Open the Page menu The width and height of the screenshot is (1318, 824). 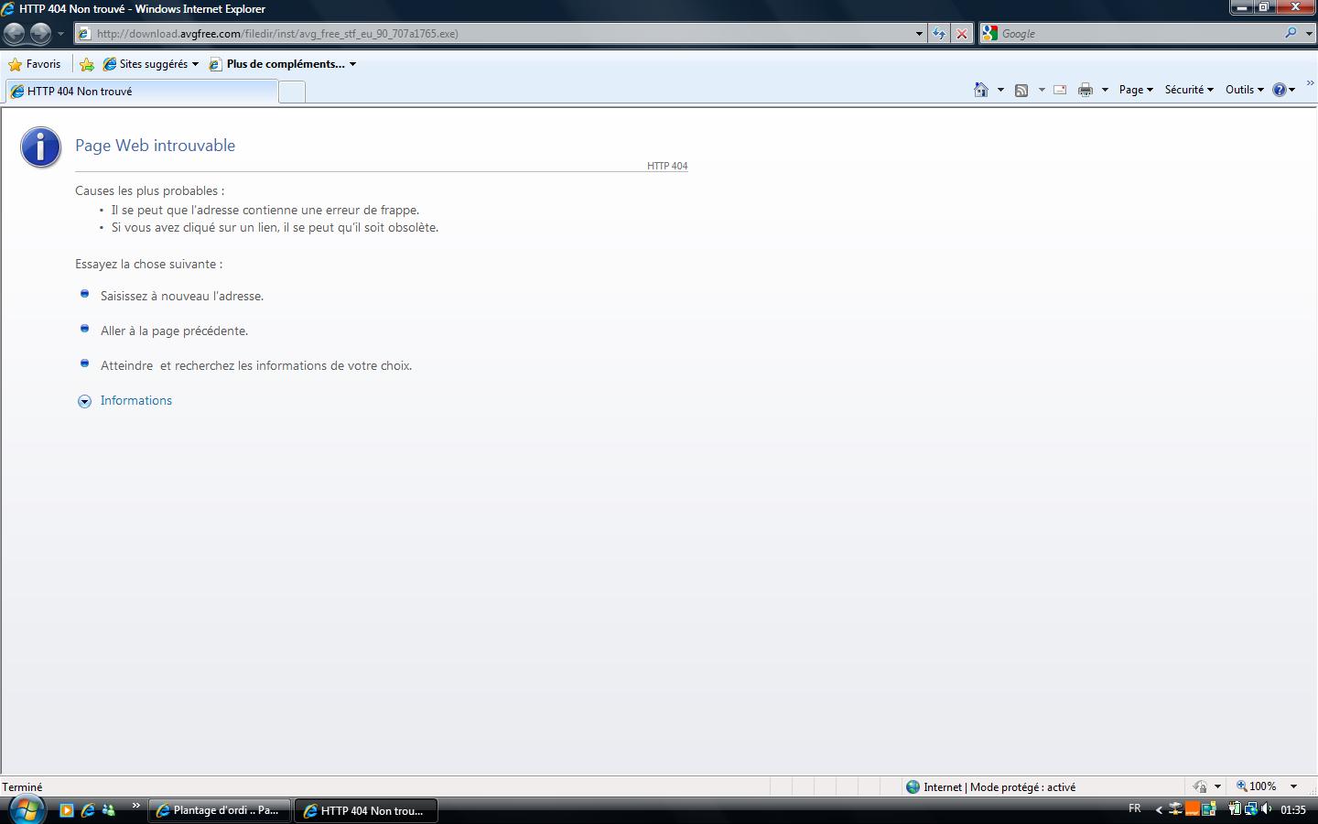click(1135, 90)
